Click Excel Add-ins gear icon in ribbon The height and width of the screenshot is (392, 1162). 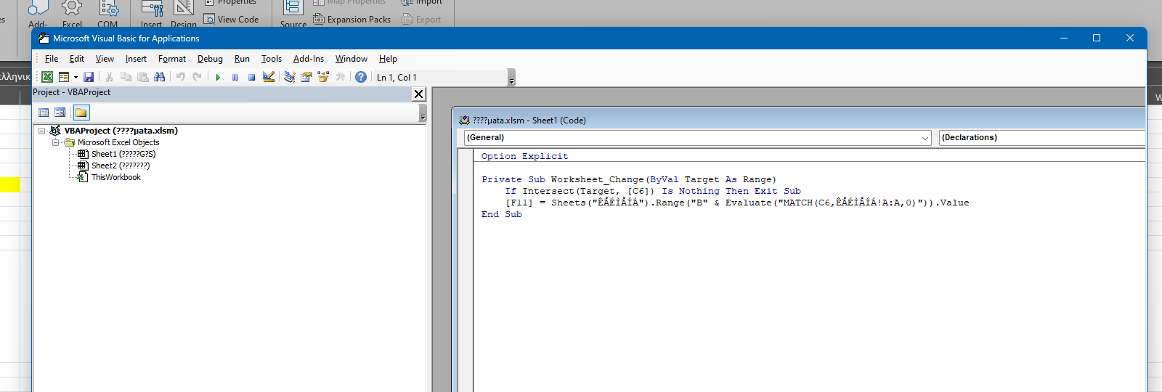click(72, 7)
